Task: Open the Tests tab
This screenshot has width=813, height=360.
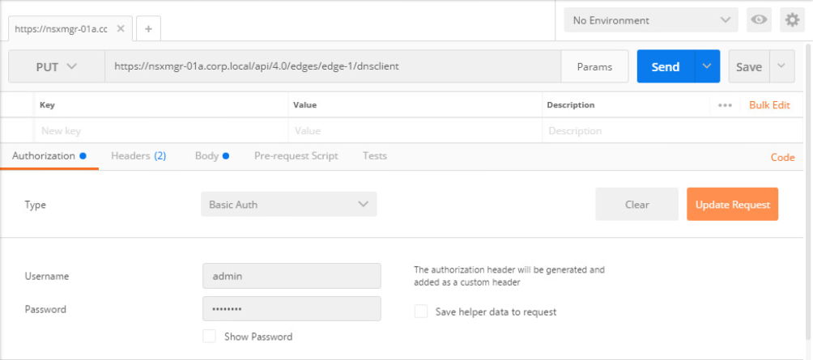Action: (x=374, y=156)
